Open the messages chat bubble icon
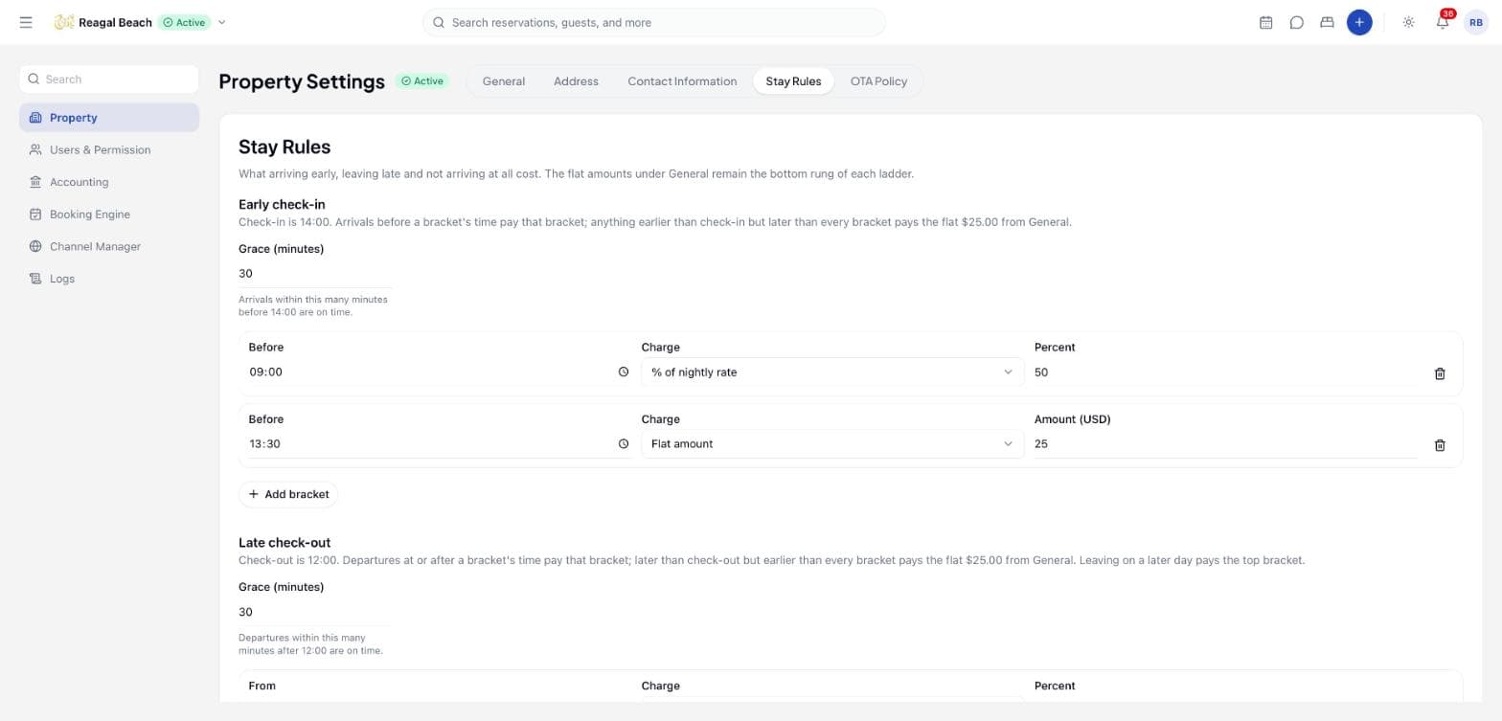Image resolution: width=1502 pixels, height=721 pixels. click(x=1296, y=22)
